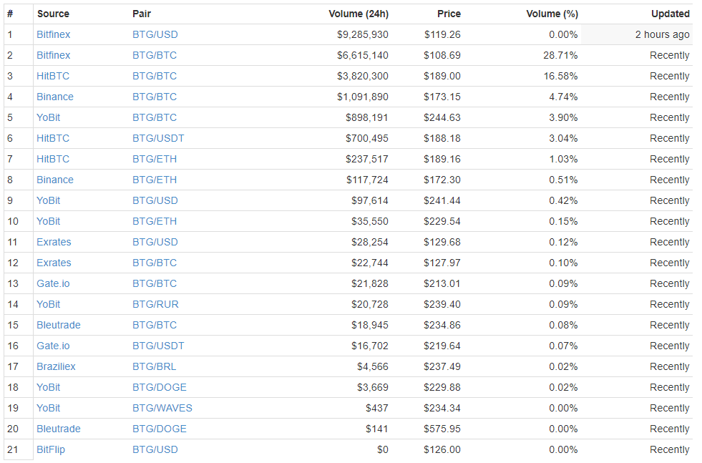Viewport: 702px width, 463px height.
Task: Open Gate.io BTG/BTC pair link
Action: click(x=155, y=283)
